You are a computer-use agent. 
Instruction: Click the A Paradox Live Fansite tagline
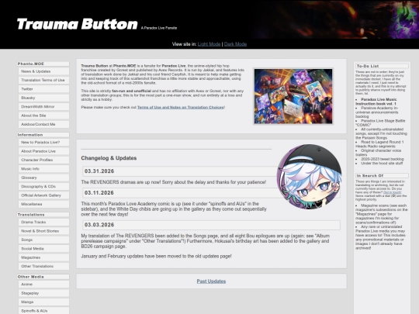click(x=159, y=28)
